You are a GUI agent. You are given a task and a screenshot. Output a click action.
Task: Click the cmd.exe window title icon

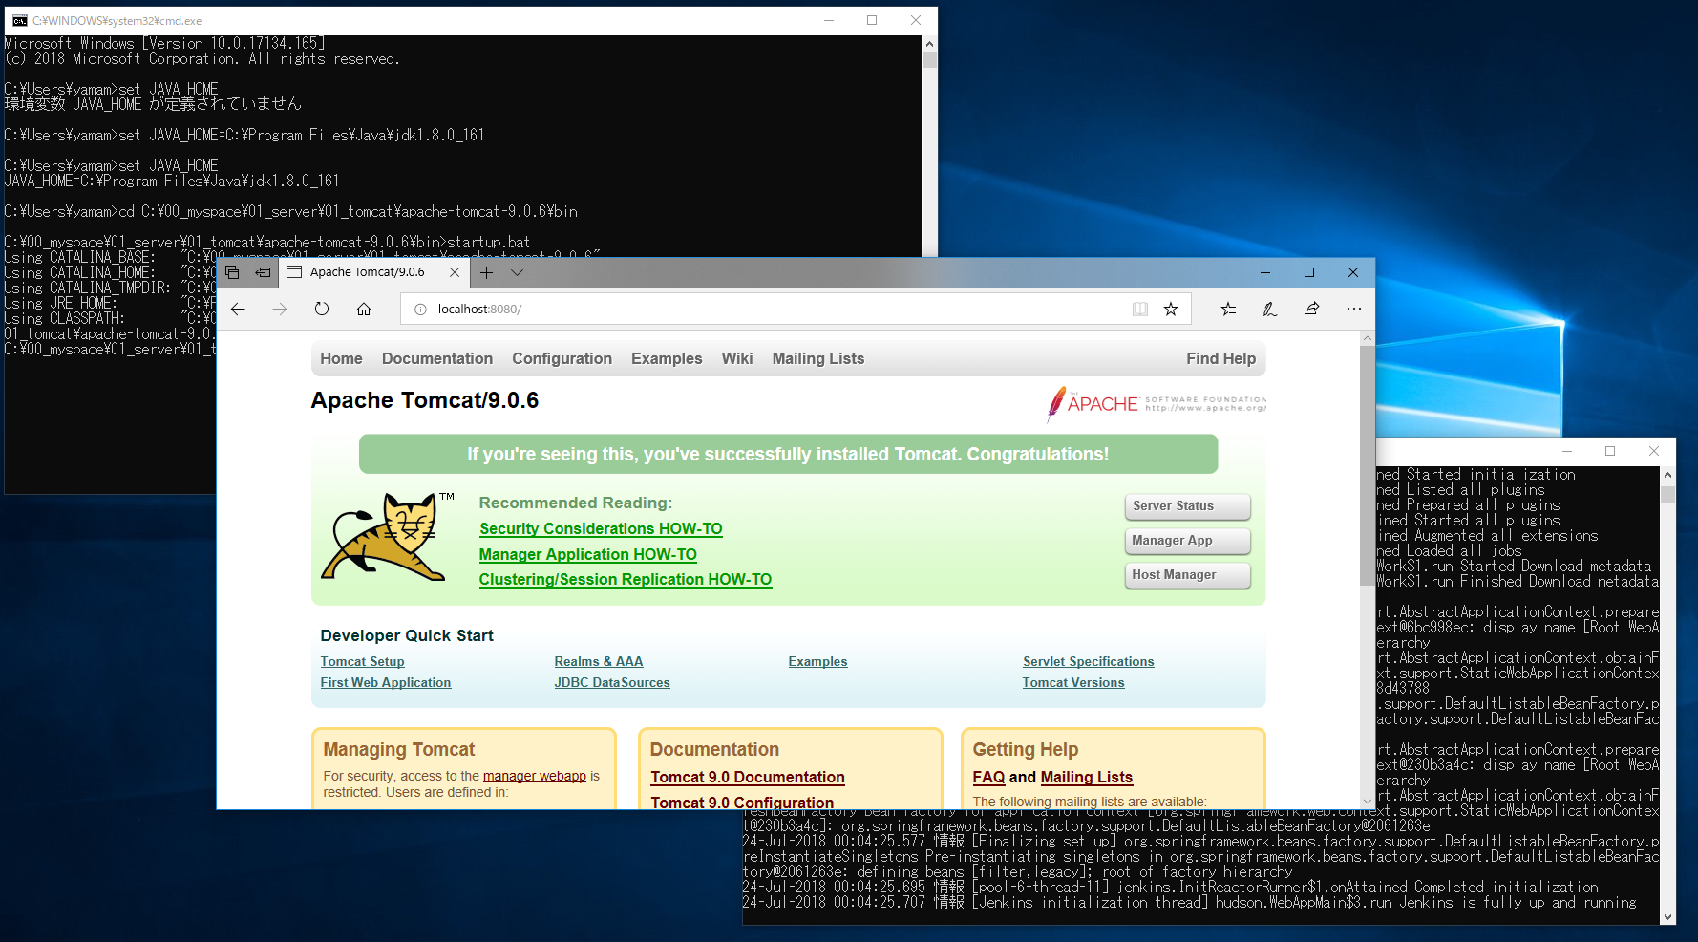19,20
